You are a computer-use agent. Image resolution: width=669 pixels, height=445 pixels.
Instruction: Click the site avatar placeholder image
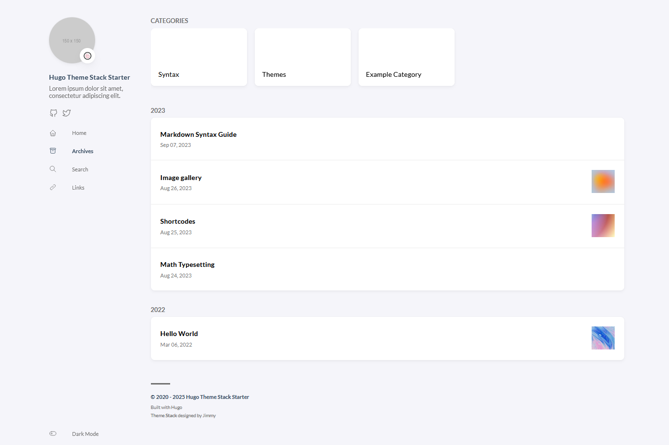click(72, 40)
